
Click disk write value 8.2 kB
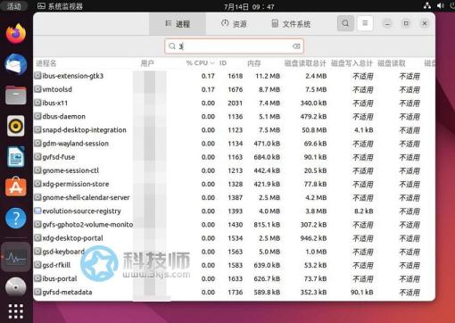click(363, 211)
